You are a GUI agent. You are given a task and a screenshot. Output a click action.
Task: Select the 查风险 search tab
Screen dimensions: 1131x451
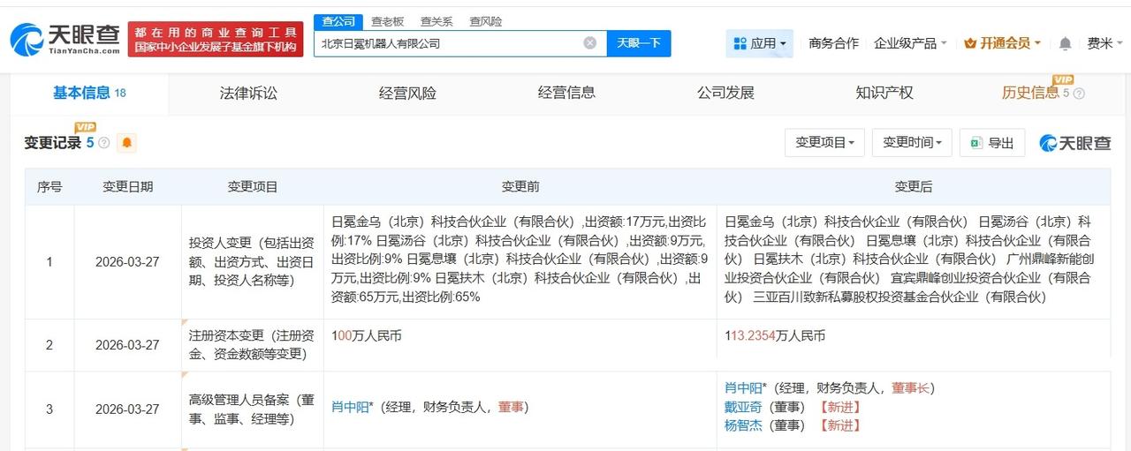[485, 21]
